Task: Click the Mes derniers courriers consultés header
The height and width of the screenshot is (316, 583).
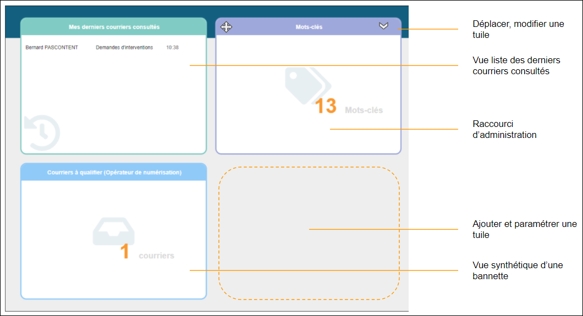Action: pos(114,26)
